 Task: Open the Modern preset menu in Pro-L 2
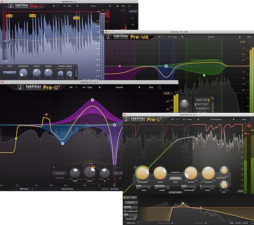point(94,6)
